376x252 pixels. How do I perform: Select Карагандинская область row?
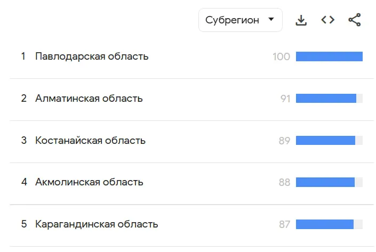coord(97,224)
